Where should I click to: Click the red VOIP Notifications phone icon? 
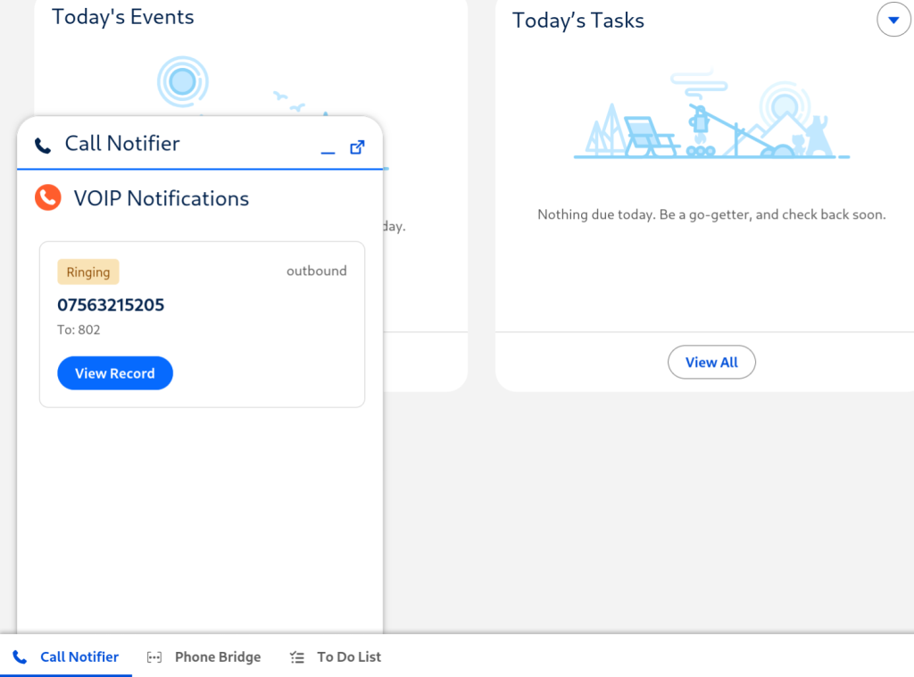point(47,198)
